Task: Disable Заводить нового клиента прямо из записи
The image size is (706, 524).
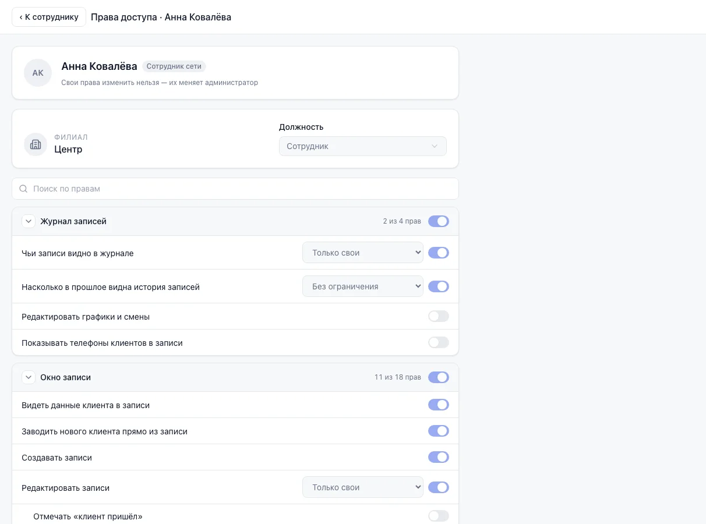Action: [439, 431]
